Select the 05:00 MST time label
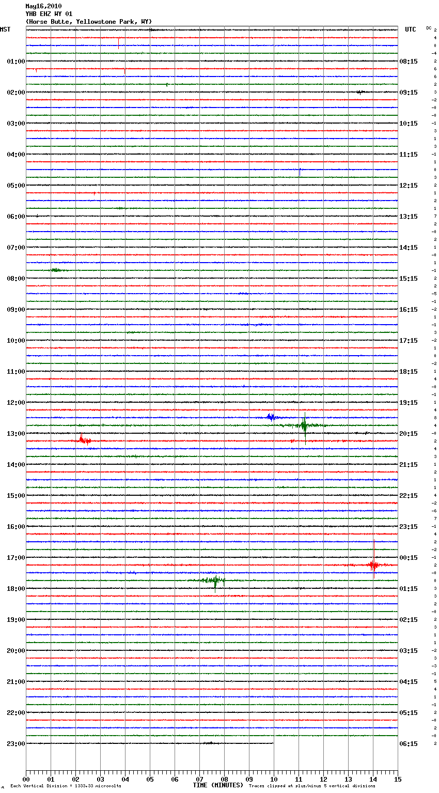Screen dimensions: 439x793 [16, 186]
